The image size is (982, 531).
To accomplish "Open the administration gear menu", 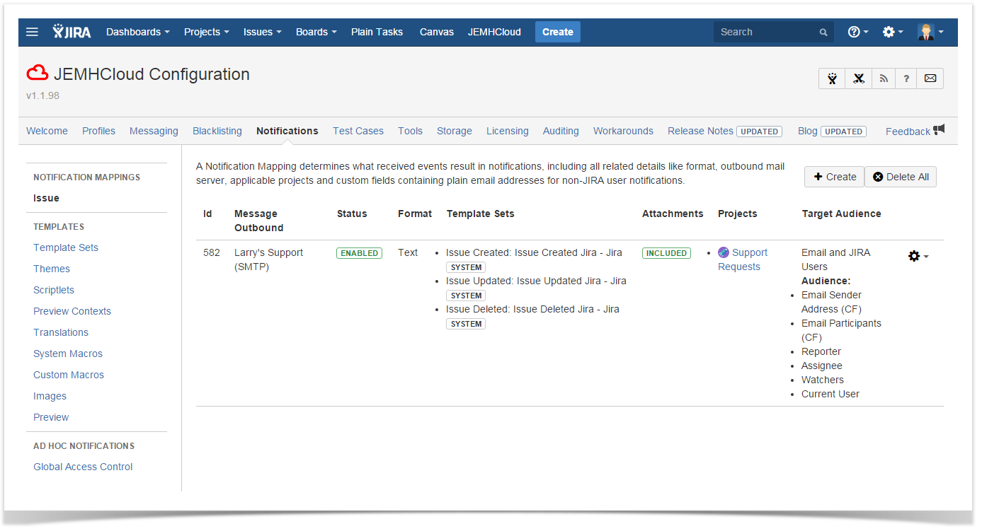I will [893, 32].
